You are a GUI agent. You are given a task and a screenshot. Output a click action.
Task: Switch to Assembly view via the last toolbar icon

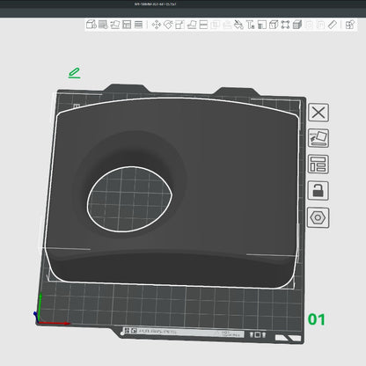click(350, 25)
